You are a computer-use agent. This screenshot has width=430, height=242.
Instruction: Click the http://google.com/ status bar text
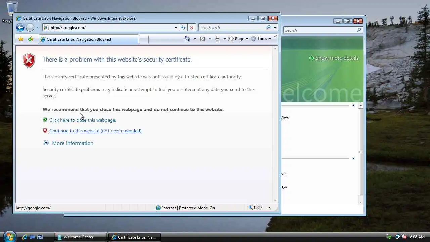[33, 208]
